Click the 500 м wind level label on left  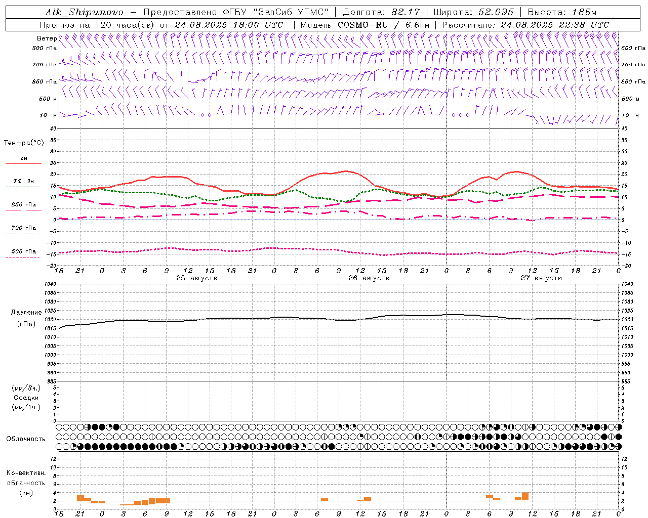pyautogui.click(x=48, y=99)
